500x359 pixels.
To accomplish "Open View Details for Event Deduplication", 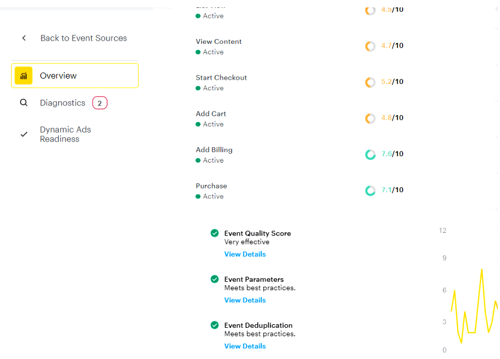I will (245, 346).
